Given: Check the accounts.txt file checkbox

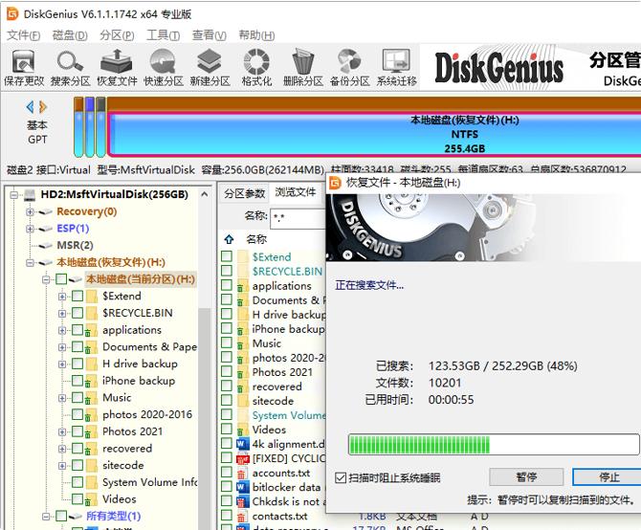Looking at the screenshot, I should point(227,473).
